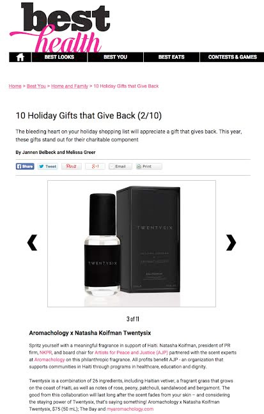
Task: Go to previous slide with left arrow
Action: (33, 242)
